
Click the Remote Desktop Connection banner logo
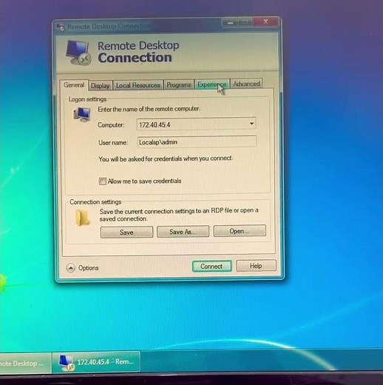[x=78, y=53]
